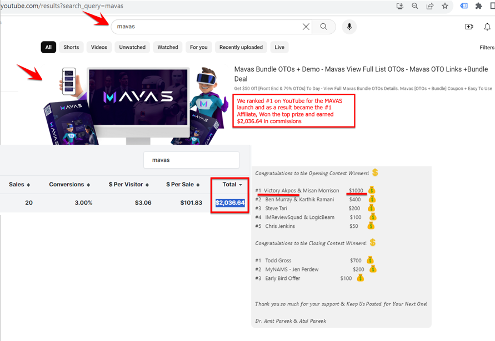Sort by $ Per Visitor column

[x=129, y=185]
